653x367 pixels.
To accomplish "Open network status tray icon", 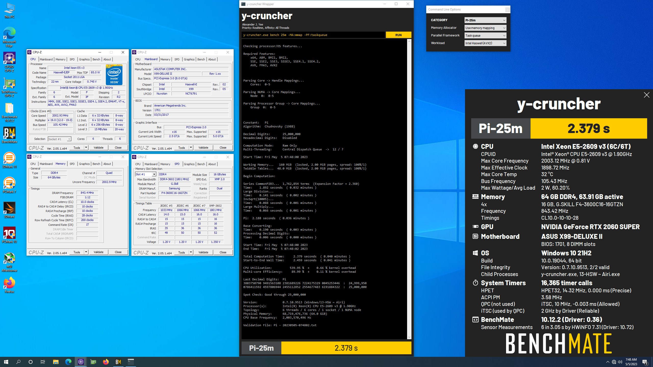I will [614, 362].
